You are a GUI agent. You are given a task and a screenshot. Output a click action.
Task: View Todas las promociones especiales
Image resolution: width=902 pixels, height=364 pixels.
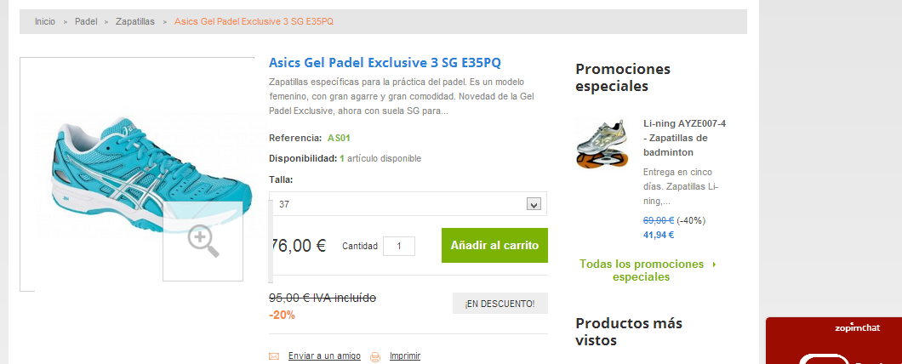(x=642, y=270)
